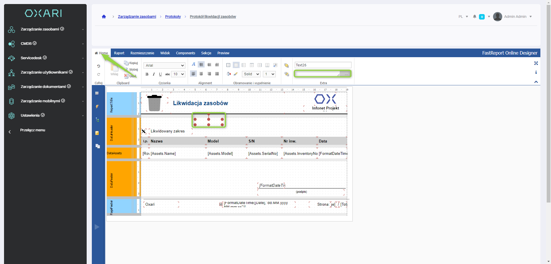Click Przełącz menu in sidebar
Image resolution: width=551 pixels, height=264 pixels.
click(32, 130)
